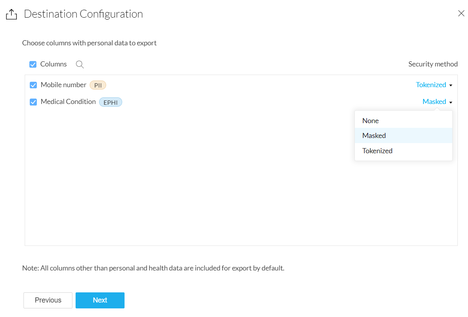Click the Security method header text
The image size is (468, 317).
[x=433, y=64]
